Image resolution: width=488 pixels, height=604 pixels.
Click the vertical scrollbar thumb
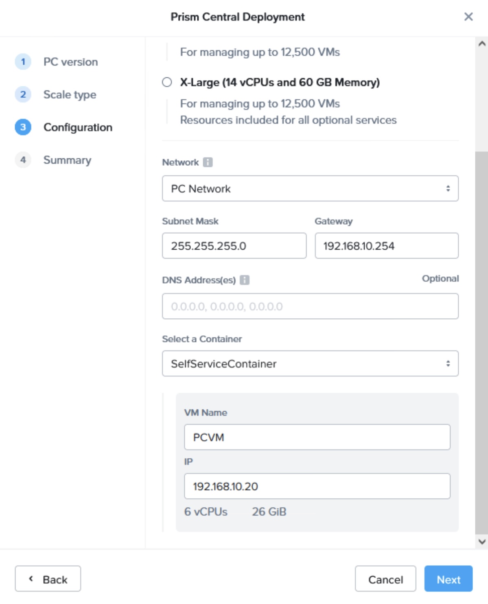click(482, 342)
